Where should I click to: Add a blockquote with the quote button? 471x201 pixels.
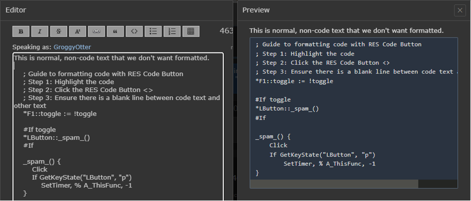click(115, 31)
